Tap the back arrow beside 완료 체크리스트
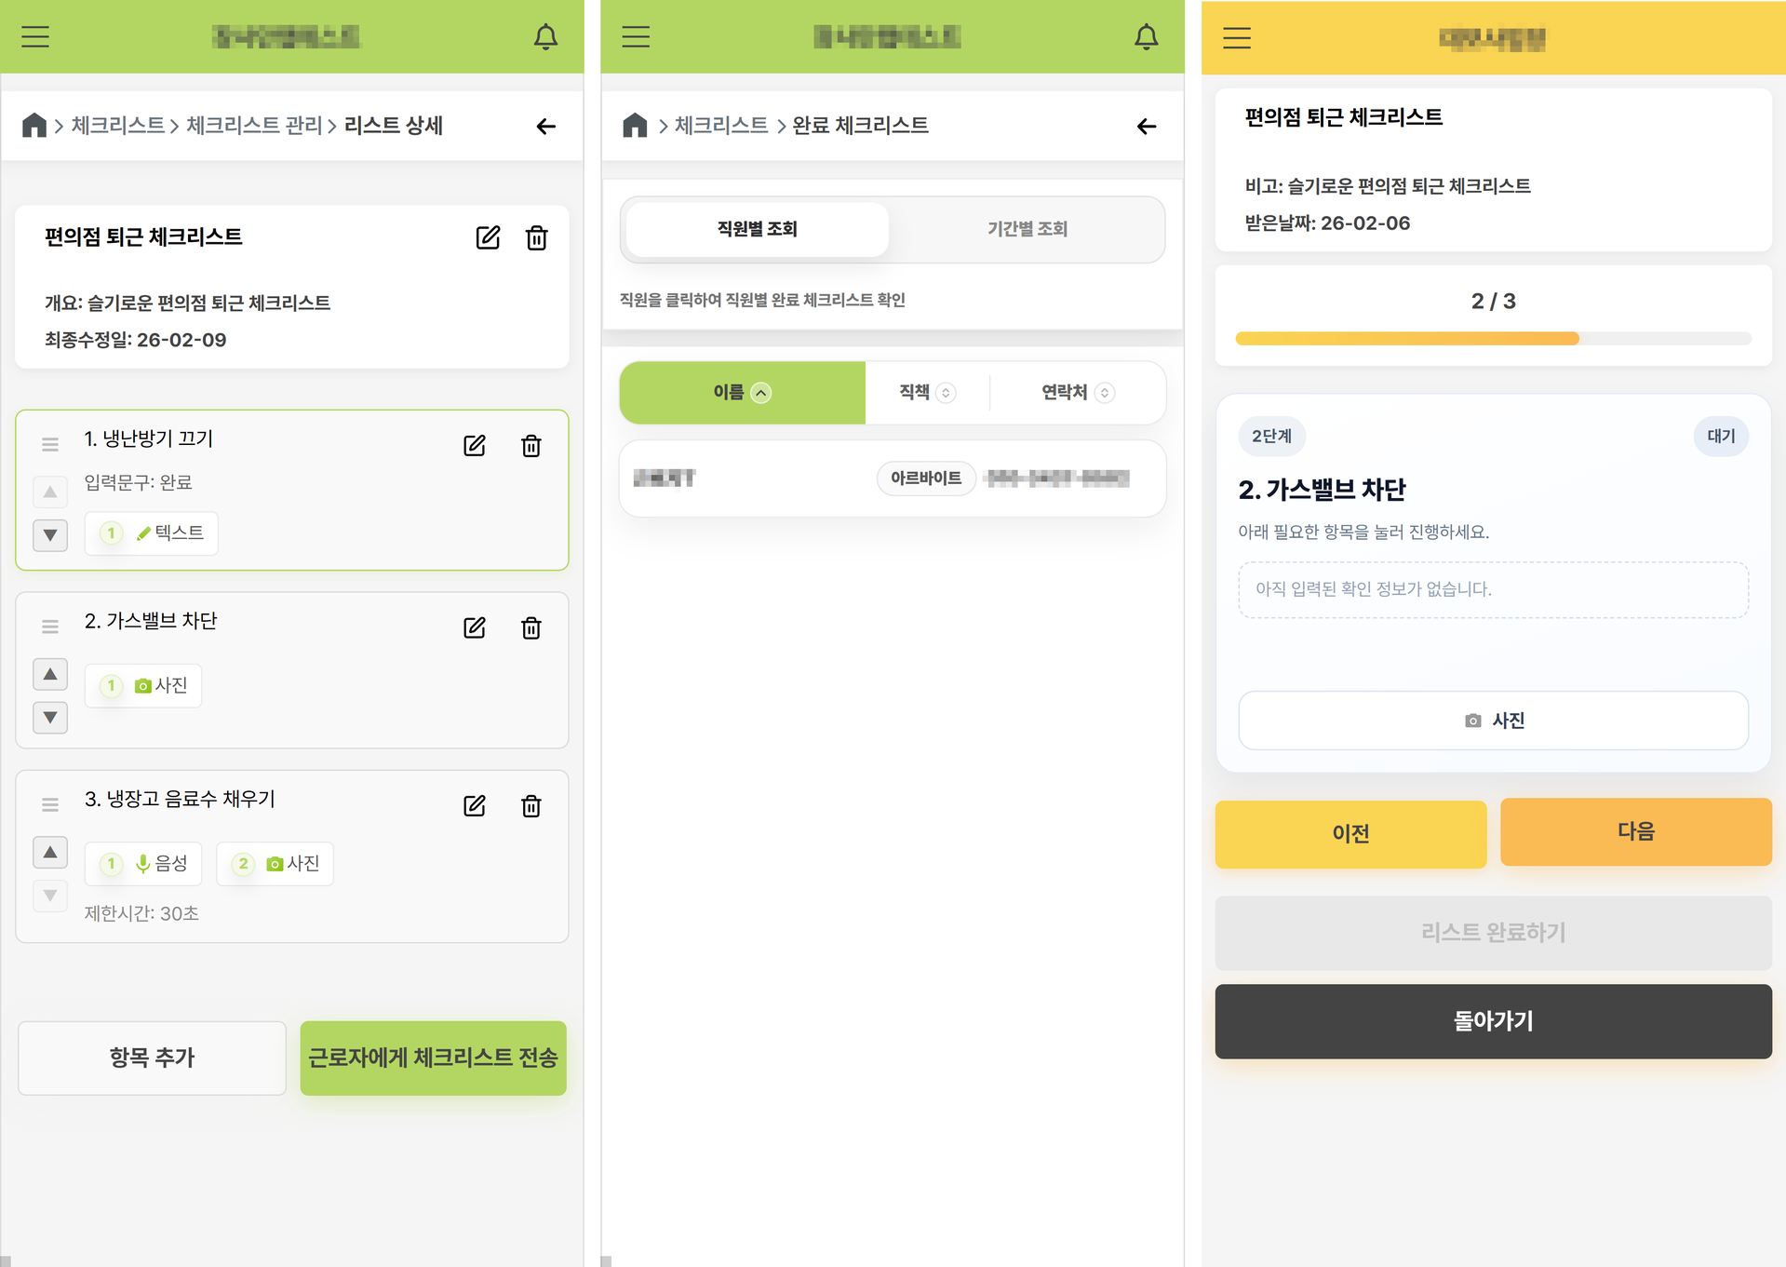Image resolution: width=1786 pixels, height=1267 pixels. click(x=1146, y=126)
